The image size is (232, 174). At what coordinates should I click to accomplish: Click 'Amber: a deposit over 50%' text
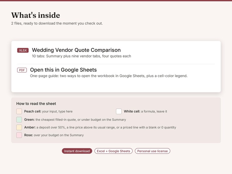point(100,127)
